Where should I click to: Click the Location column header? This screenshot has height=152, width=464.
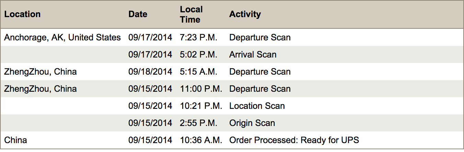22,14
